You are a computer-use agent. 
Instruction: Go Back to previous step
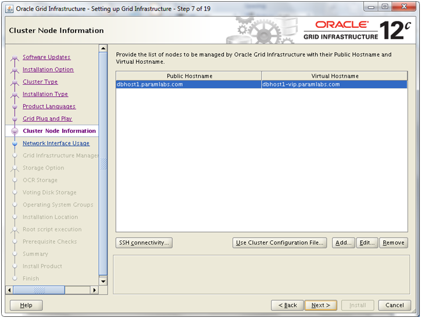click(287, 305)
